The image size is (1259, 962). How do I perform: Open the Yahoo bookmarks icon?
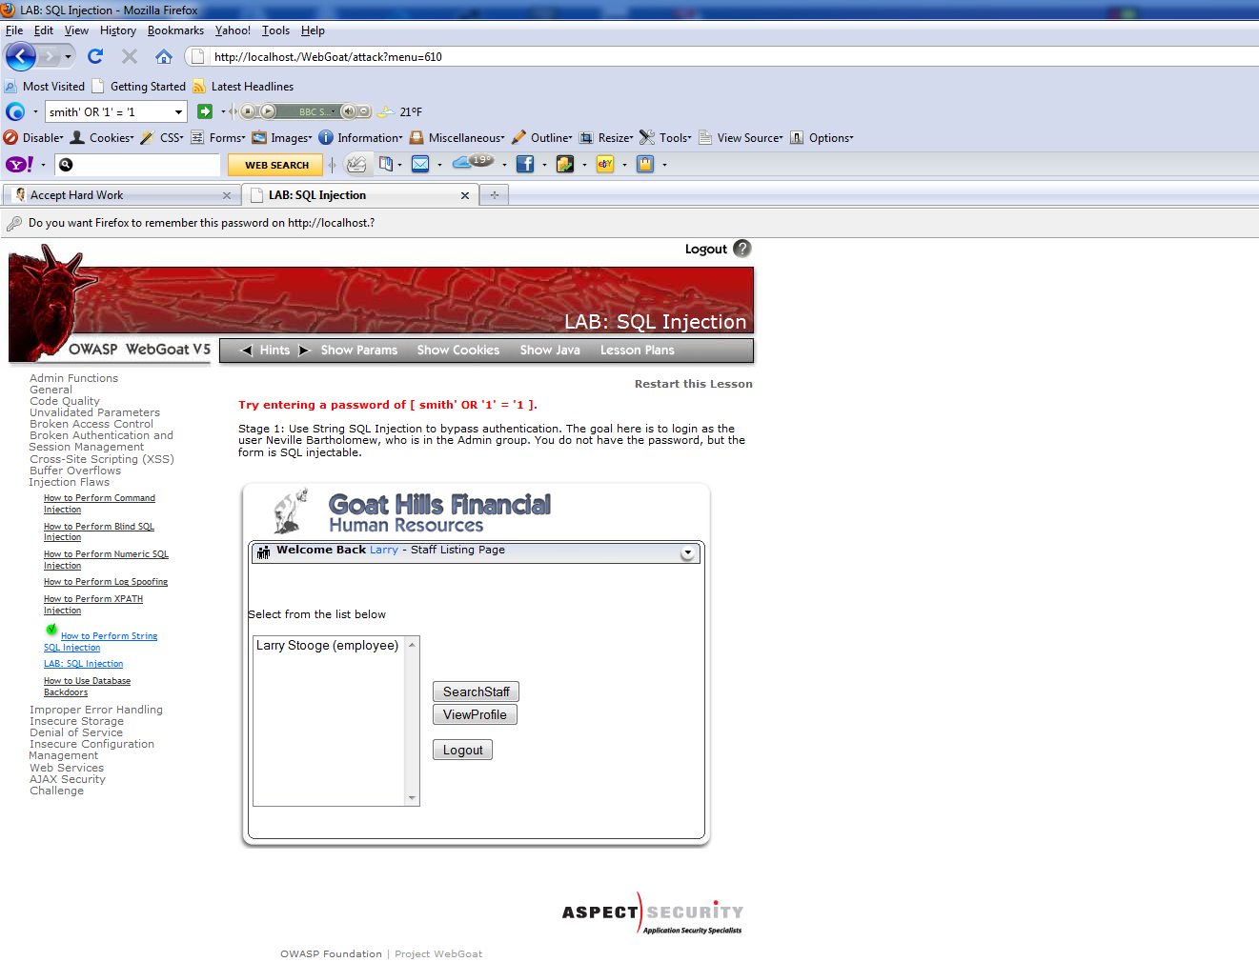click(x=385, y=164)
